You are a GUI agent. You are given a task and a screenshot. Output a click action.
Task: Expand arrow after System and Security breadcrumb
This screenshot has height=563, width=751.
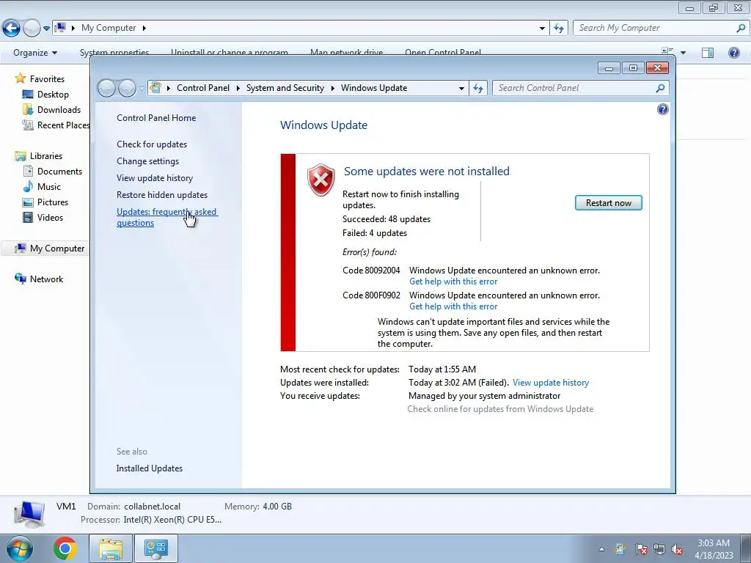point(332,88)
